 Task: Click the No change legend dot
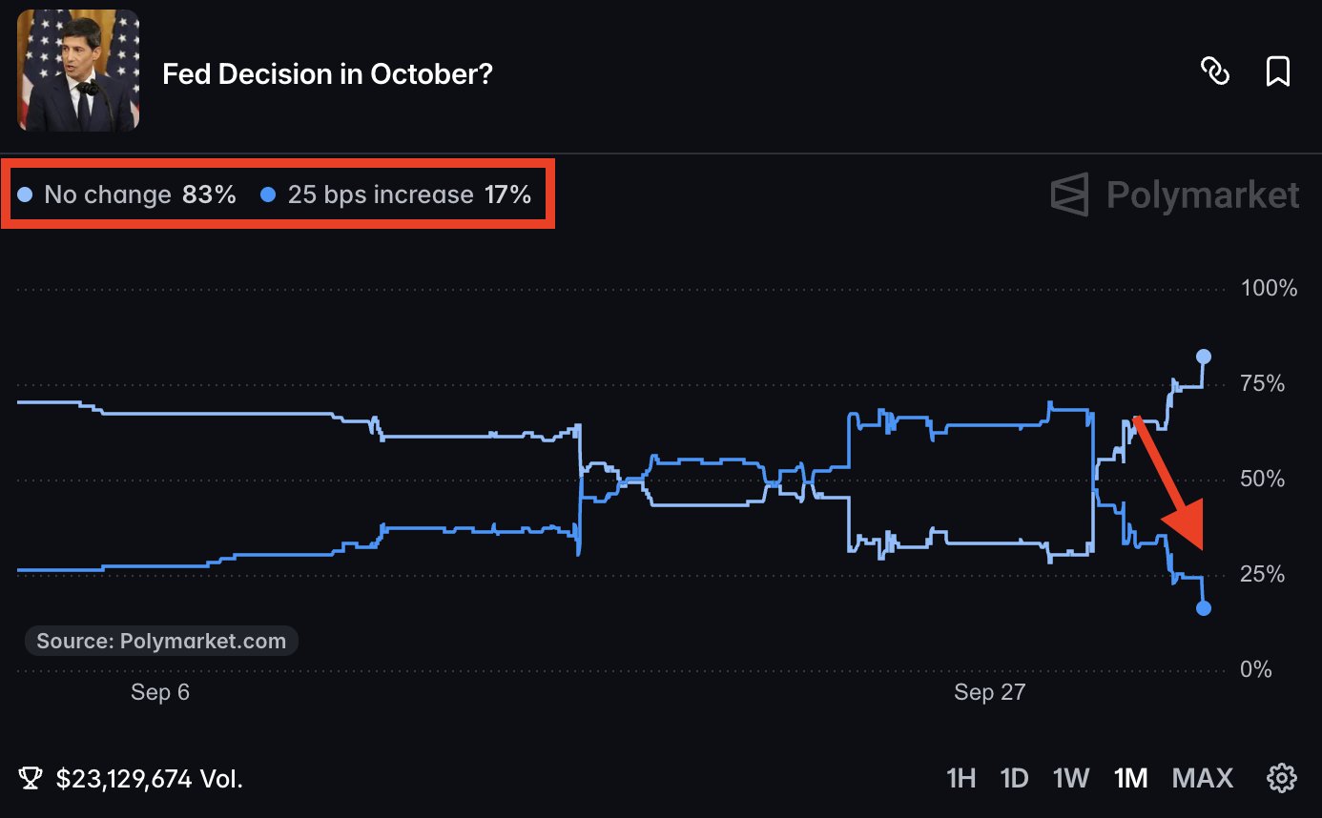click(x=26, y=195)
